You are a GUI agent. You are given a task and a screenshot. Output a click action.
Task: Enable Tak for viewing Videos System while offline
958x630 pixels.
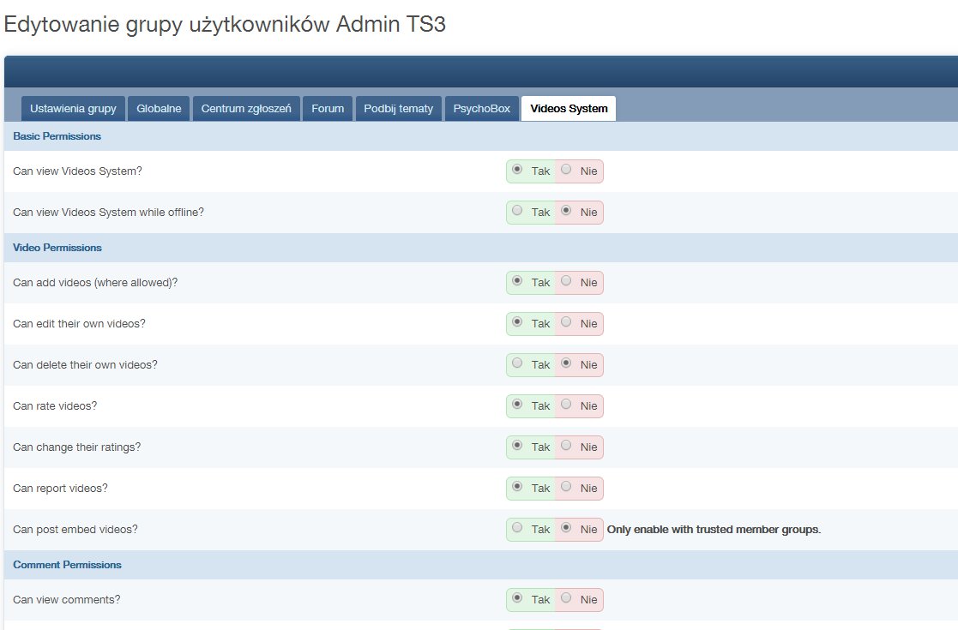click(516, 211)
